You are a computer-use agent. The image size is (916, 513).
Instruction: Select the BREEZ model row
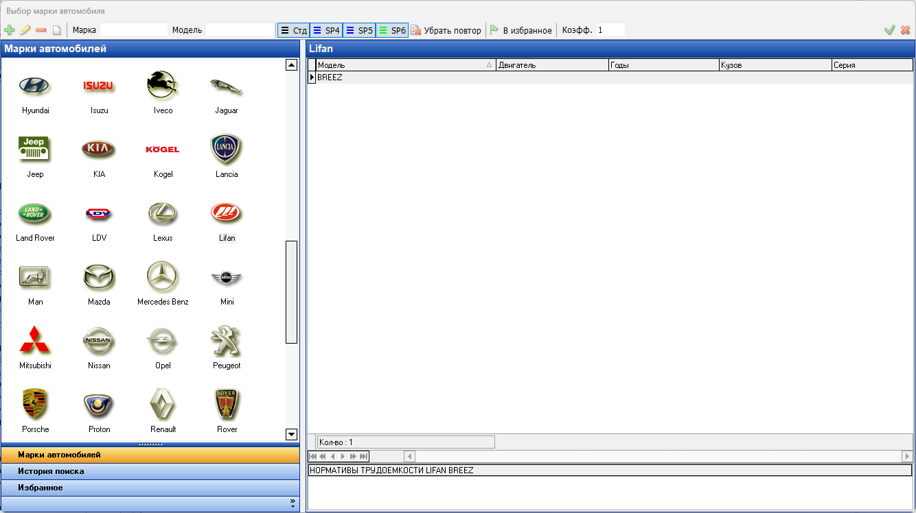(x=610, y=77)
